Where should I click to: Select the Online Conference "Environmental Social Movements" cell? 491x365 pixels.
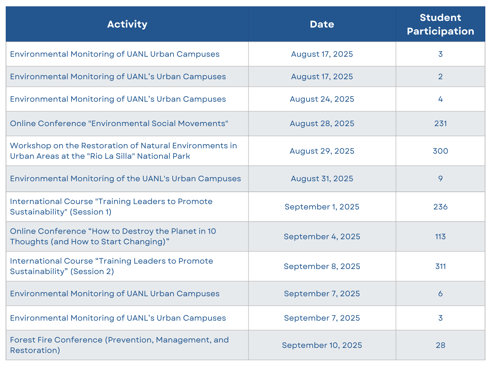coord(127,124)
